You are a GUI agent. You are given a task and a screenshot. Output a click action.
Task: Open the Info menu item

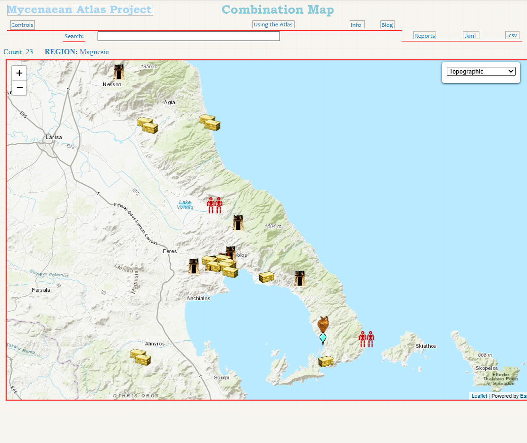click(x=356, y=25)
